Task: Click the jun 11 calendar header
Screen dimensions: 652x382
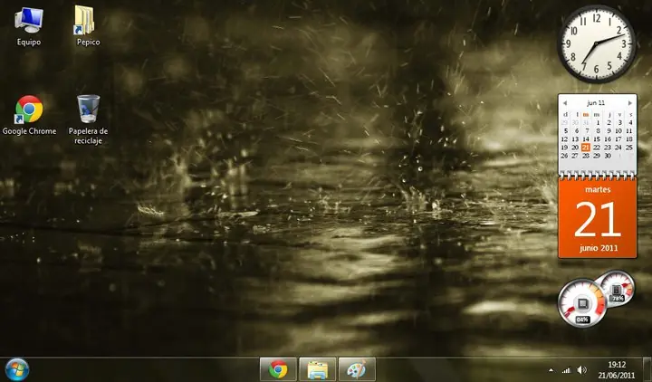Action: [596, 102]
